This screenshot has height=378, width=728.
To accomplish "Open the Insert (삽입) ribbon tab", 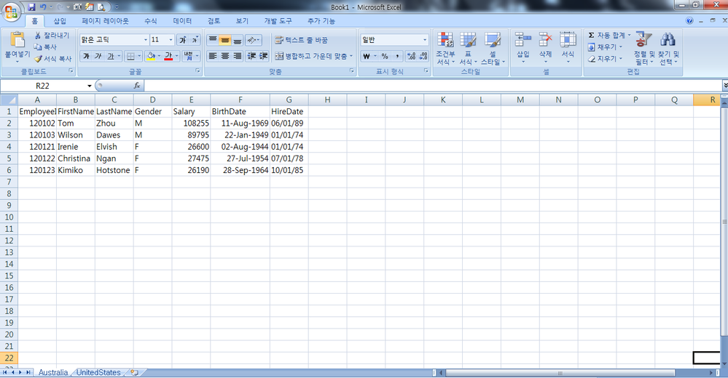I will [60, 21].
